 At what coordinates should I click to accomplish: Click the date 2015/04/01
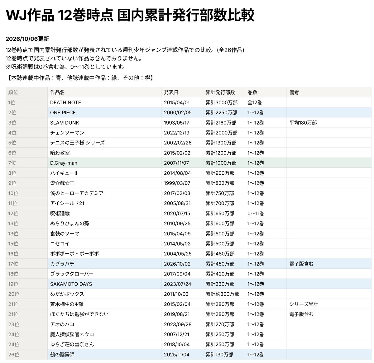point(177,102)
